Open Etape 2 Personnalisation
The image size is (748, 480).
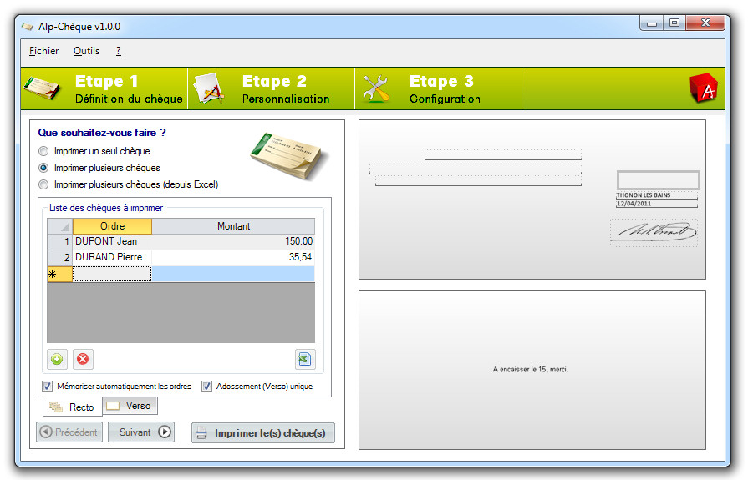272,88
